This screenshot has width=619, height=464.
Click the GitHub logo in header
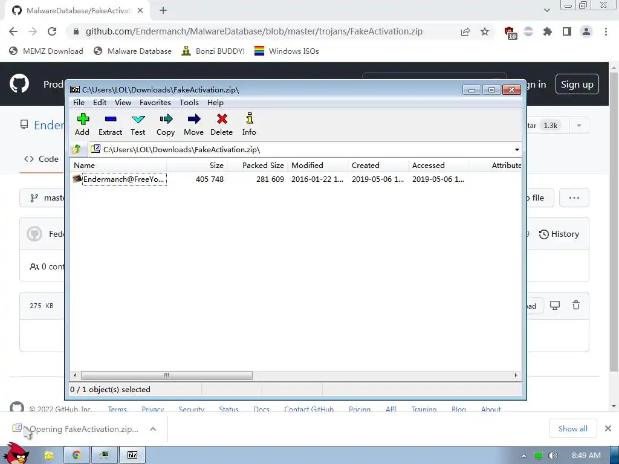[x=19, y=83]
